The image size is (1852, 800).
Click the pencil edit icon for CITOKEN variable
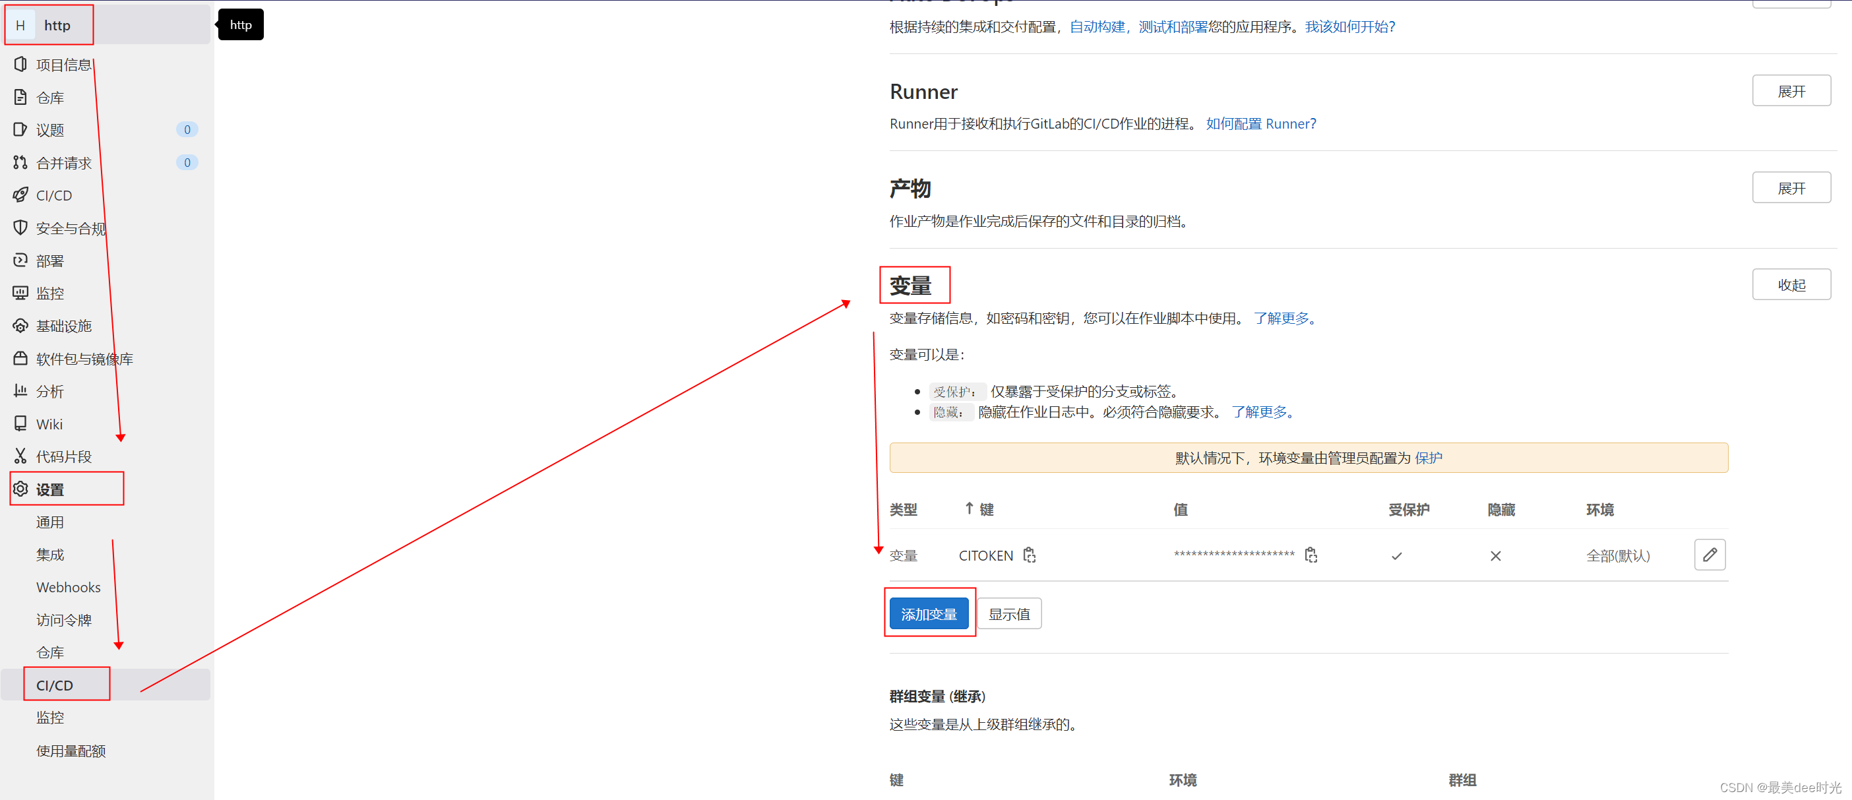click(x=1709, y=555)
